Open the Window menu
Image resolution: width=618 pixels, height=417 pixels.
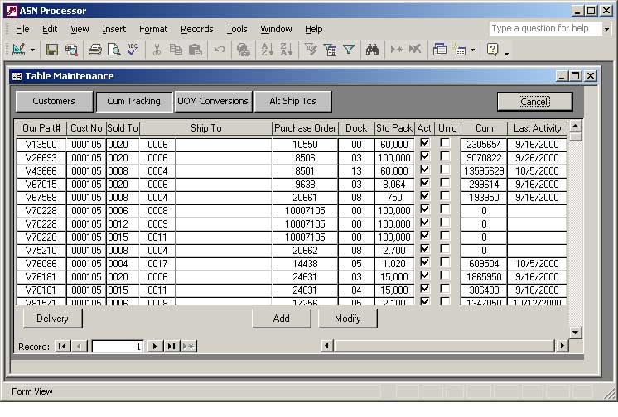tap(276, 29)
